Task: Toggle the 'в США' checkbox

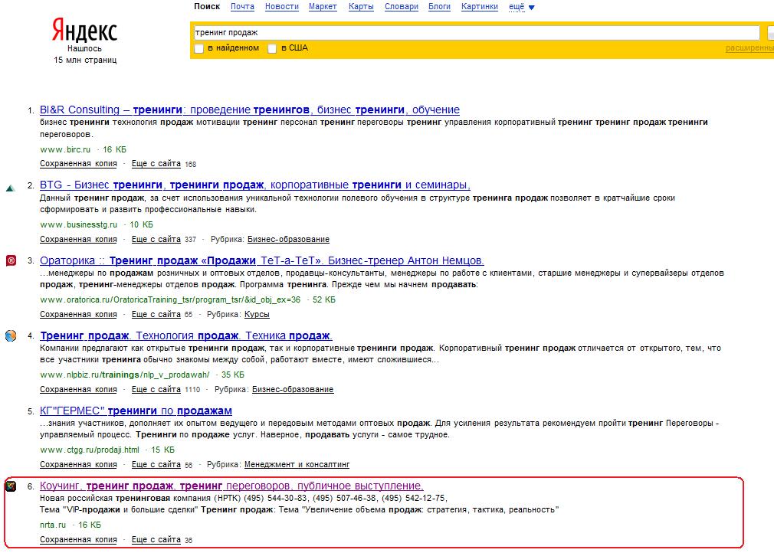Action: [x=272, y=48]
